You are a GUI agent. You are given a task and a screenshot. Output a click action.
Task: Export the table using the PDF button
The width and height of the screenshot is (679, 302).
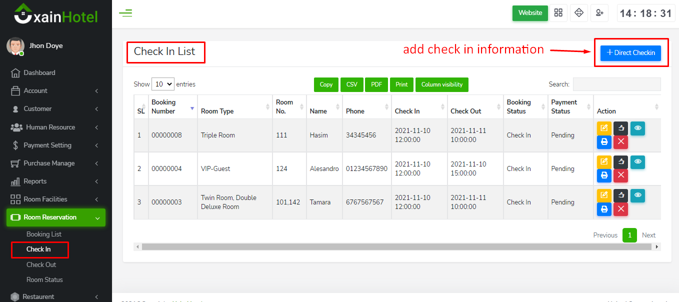point(376,84)
